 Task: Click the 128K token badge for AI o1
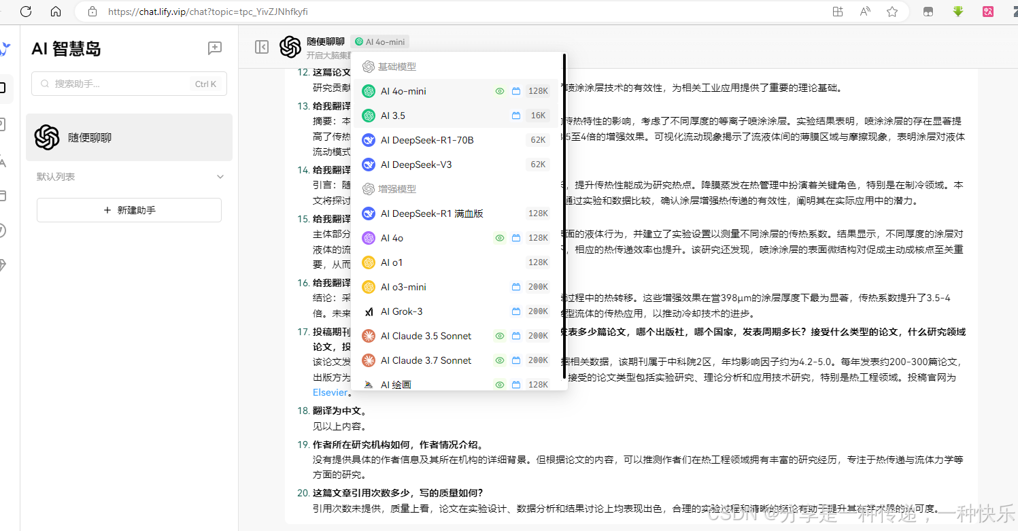pos(538,262)
